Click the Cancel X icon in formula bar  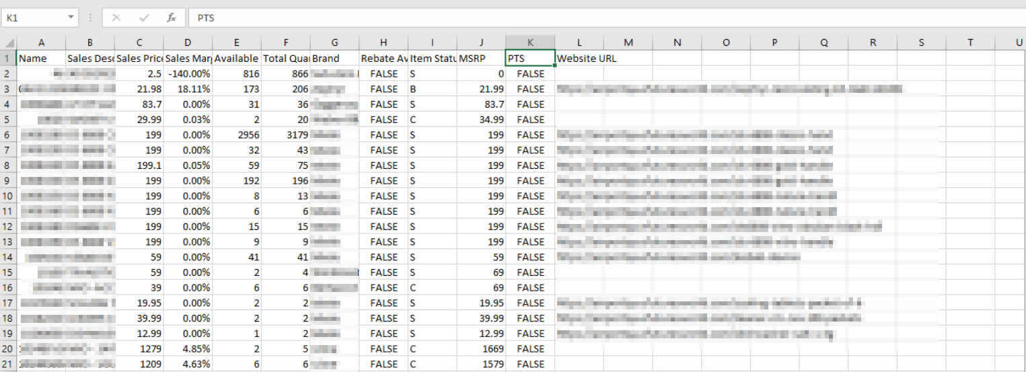[x=116, y=17]
